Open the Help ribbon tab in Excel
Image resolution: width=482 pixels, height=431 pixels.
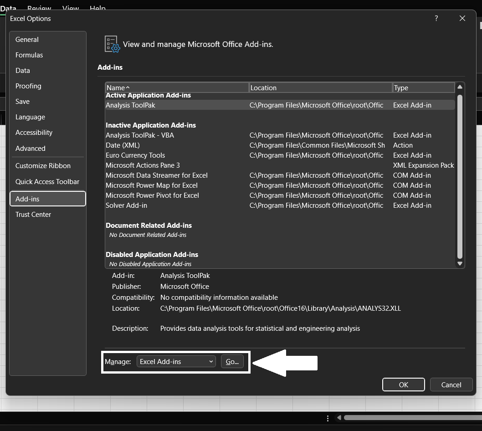click(x=97, y=8)
